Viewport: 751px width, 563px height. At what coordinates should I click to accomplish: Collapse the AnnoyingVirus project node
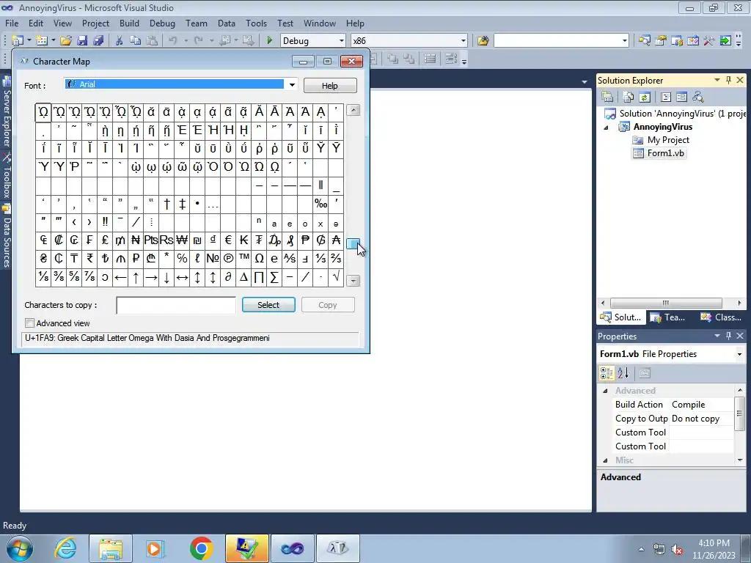[x=606, y=128]
